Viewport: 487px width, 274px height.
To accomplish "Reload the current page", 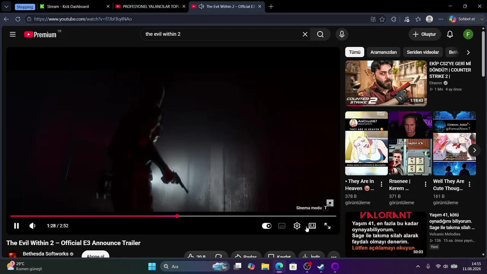I will click(18, 19).
